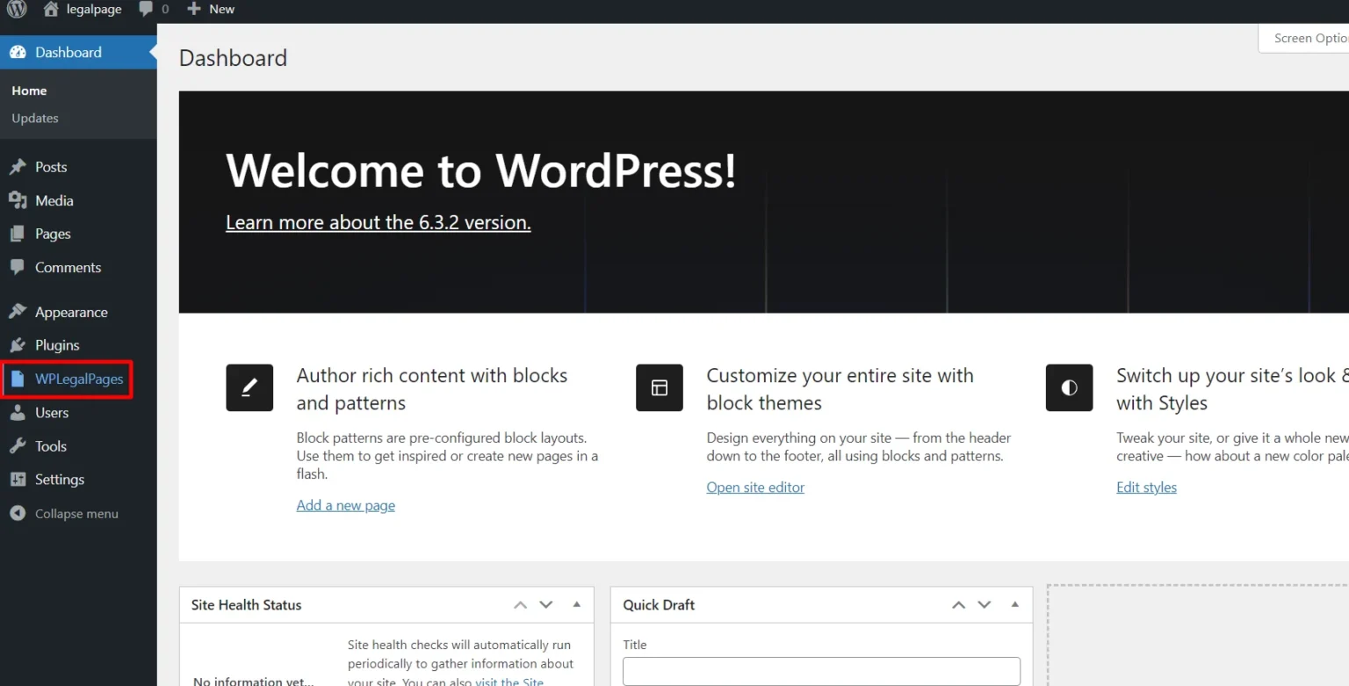Image resolution: width=1349 pixels, height=686 pixels.
Task: Move Quick Draft widget up
Action: (958, 604)
